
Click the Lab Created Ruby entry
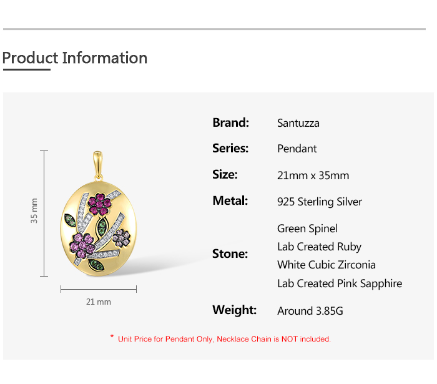tap(319, 247)
